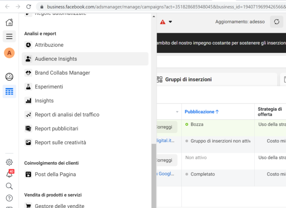The width and height of the screenshot is (286, 208).
Task: Click the Analisi e report section heading
Action: pos(40,34)
